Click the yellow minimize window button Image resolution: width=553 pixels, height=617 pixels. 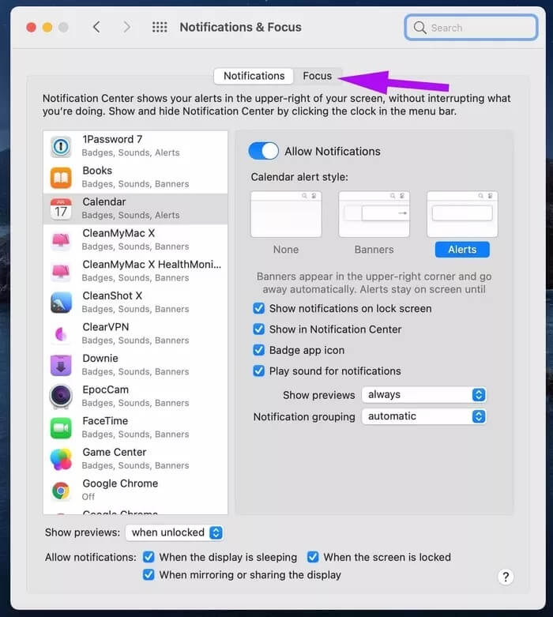tap(47, 27)
